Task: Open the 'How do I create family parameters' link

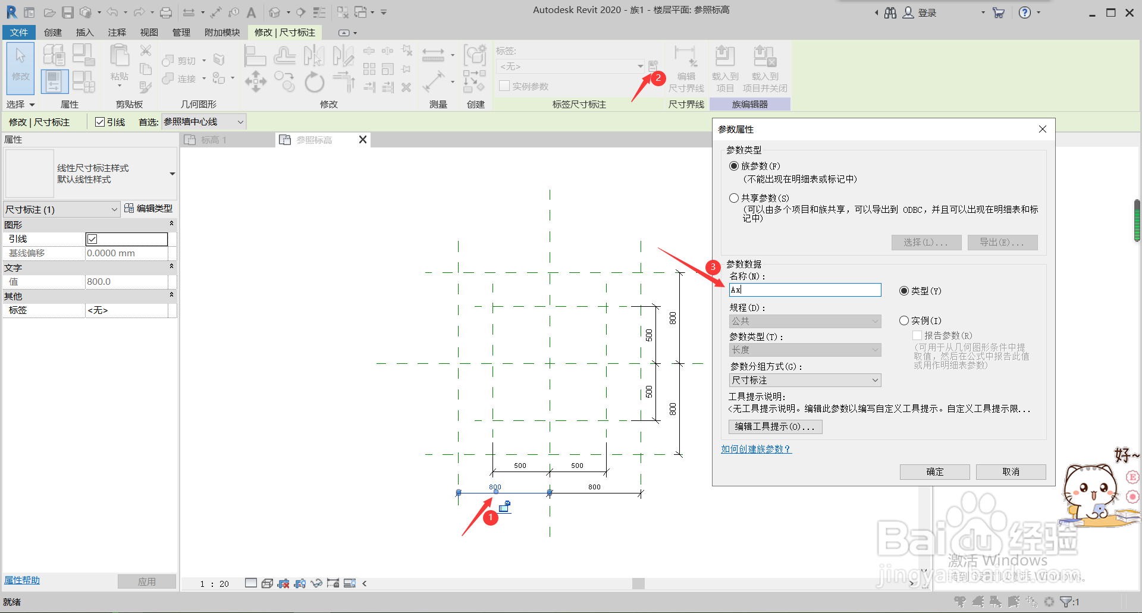Action: pos(756,449)
